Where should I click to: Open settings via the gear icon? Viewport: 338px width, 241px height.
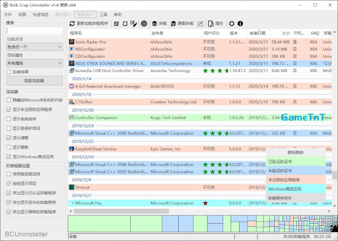(232, 24)
